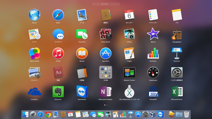Screen dimensions: 212x119
Task: Open the blue folder stack in Dock
Action: coord(179,115)
